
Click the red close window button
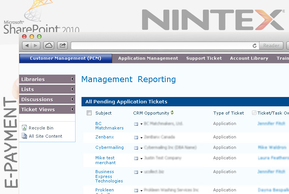24,37
